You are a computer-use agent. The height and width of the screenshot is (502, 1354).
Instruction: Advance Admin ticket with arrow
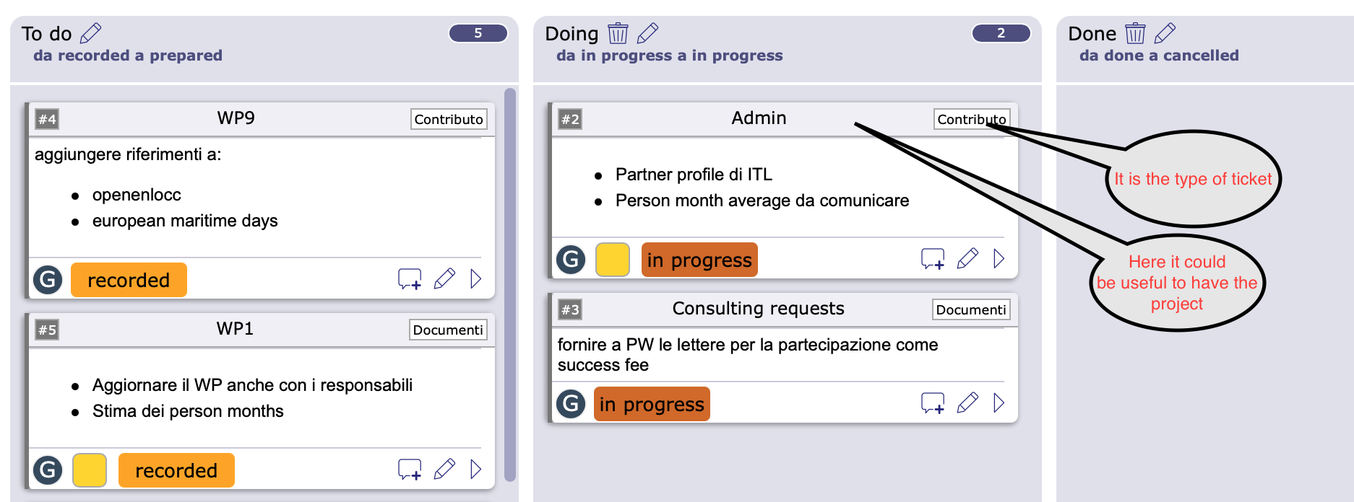click(x=999, y=258)
